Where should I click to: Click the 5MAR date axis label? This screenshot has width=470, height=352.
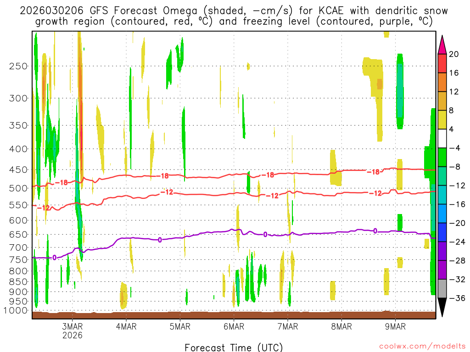click(x=180, y=326)
